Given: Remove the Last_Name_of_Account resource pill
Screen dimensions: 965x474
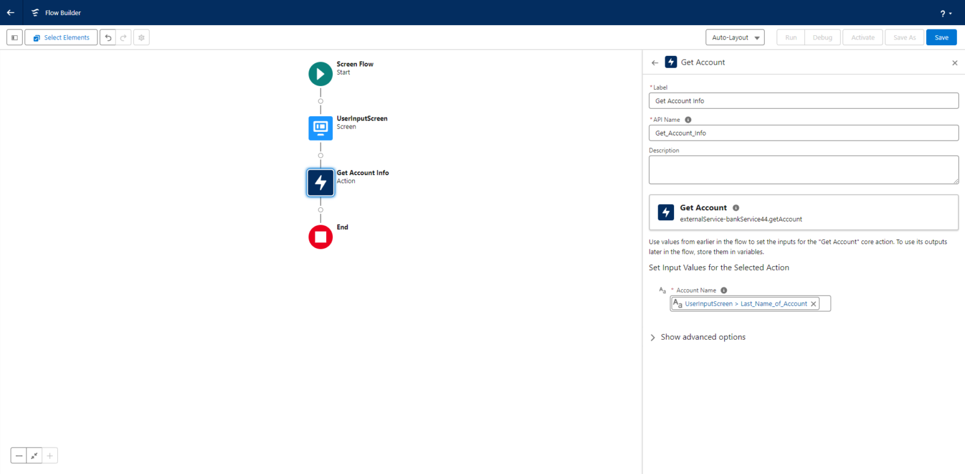Looking at the screenshot, I should (814, 303).
